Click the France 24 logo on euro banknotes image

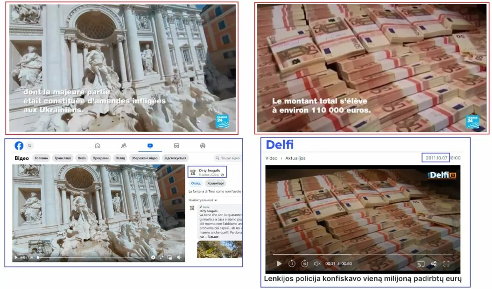click(472, 122)
